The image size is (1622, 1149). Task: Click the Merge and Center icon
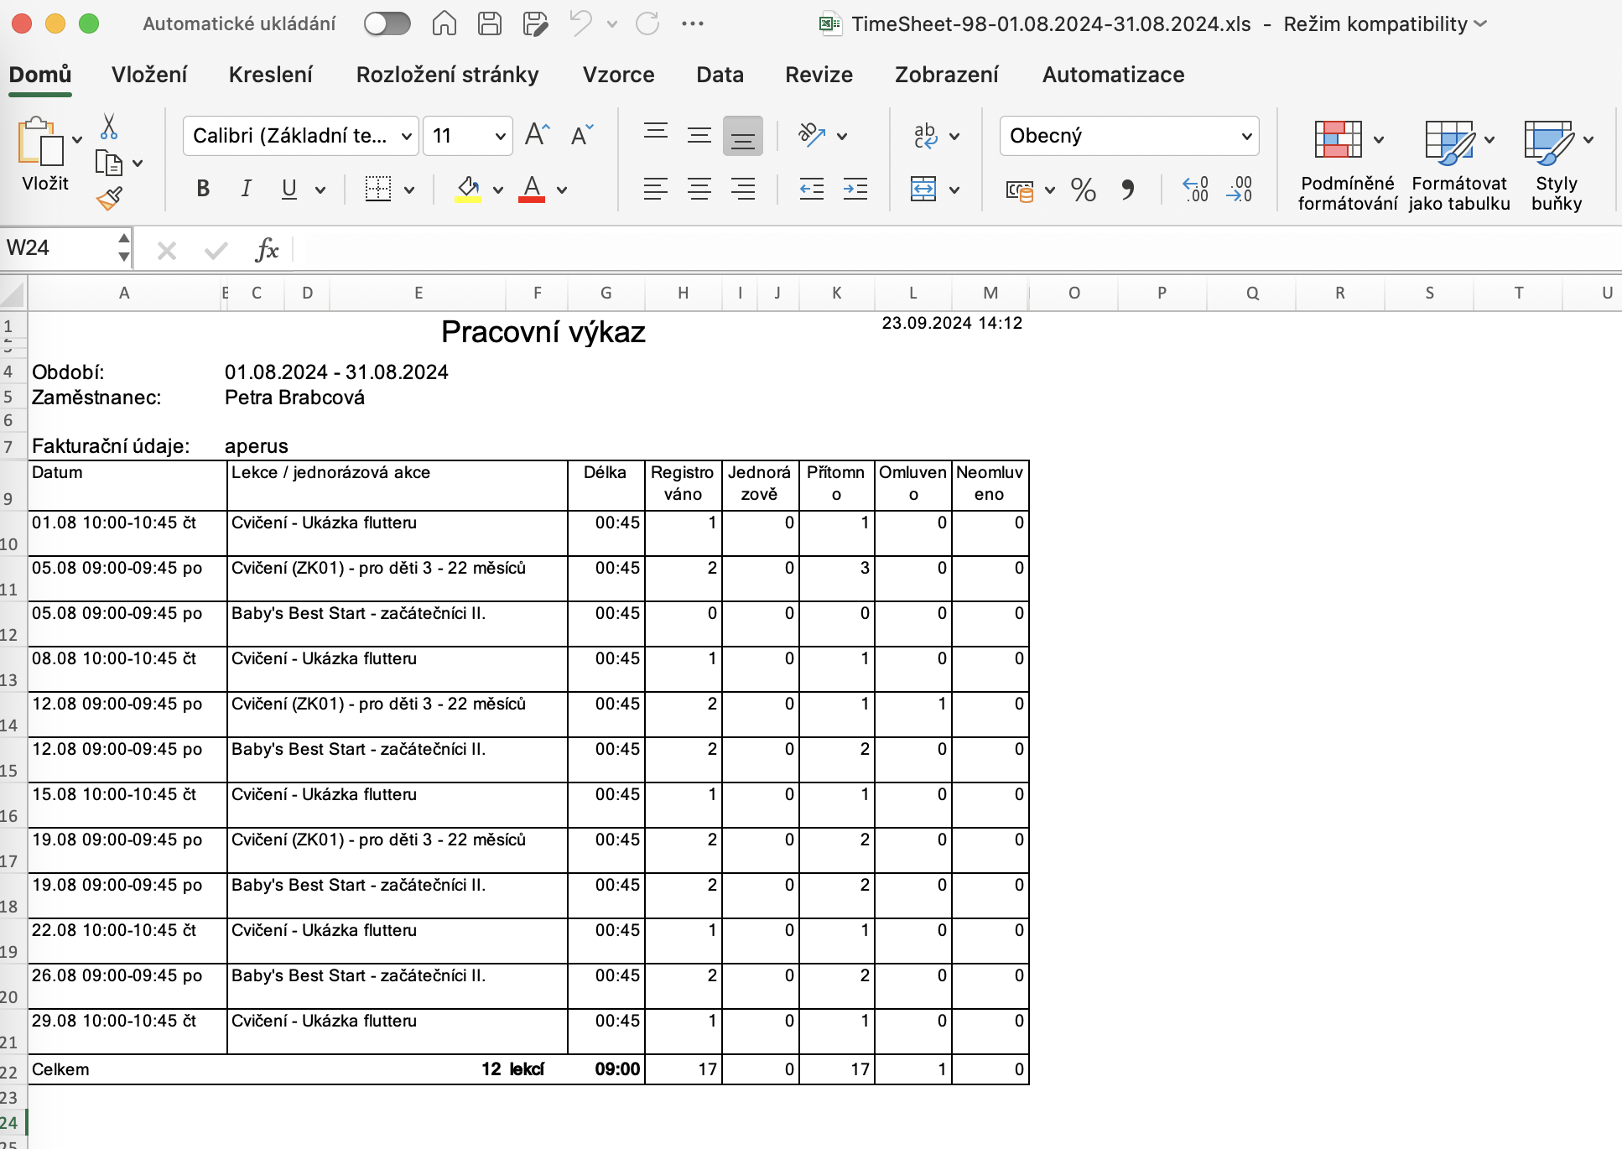[x=923, y=189]
